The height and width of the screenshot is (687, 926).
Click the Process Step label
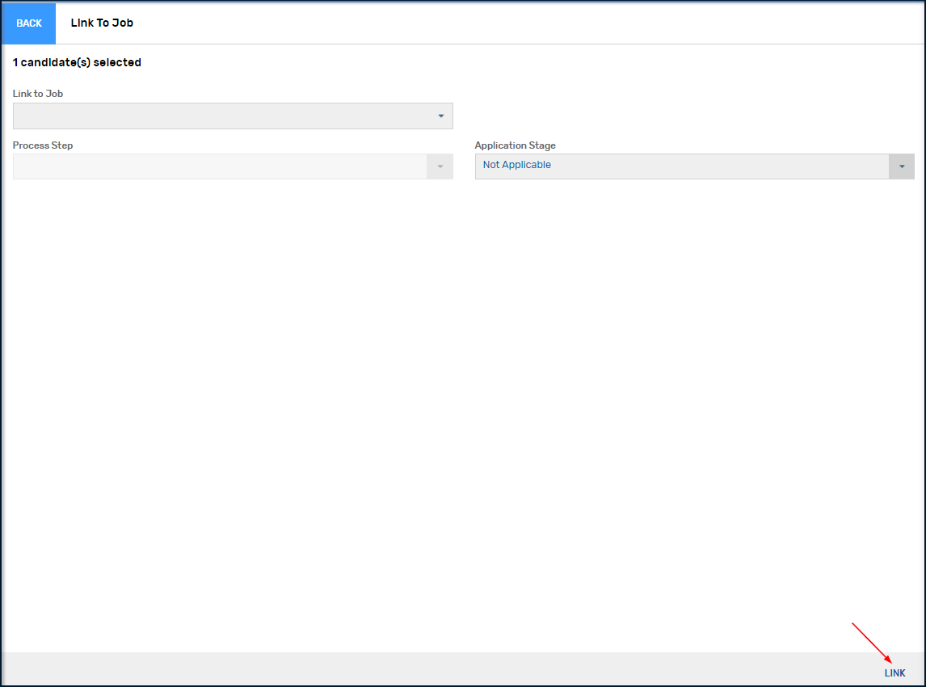pyautogui.click(x=43, y=145)
